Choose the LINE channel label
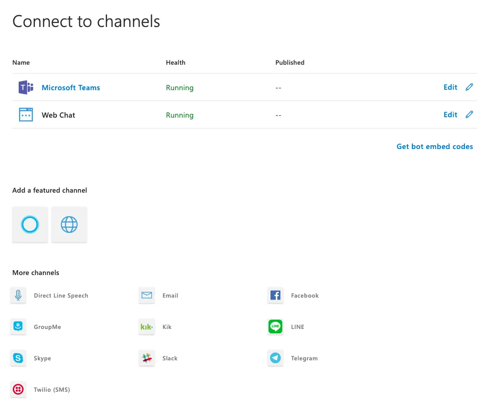Viewport: 486px width, 402px height. point(297,327)
